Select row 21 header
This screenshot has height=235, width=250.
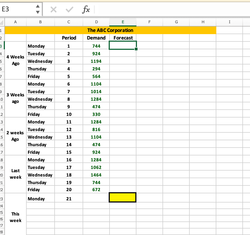pyautogui.click(x=2, y=182)
